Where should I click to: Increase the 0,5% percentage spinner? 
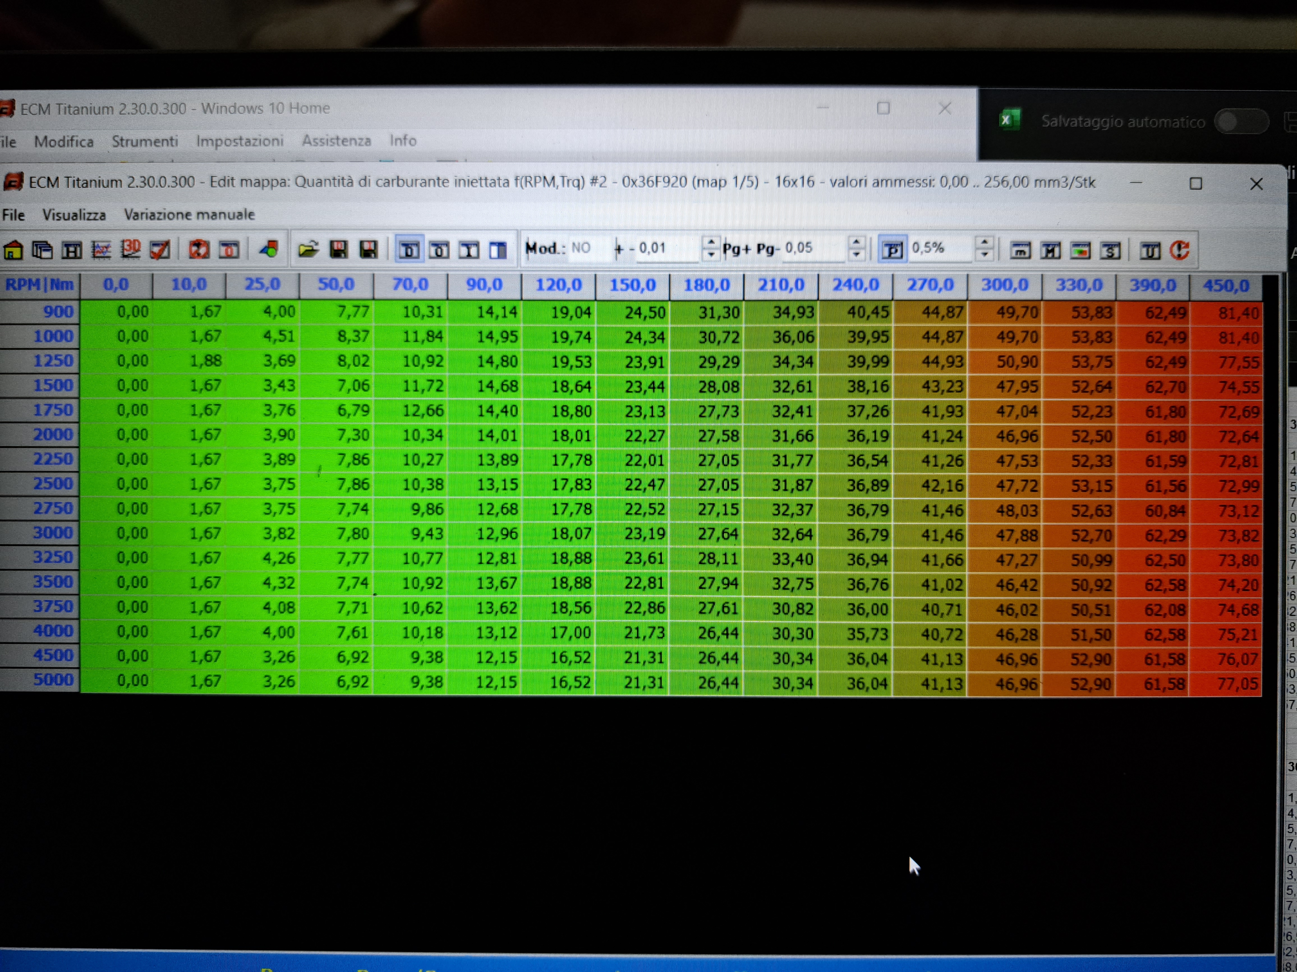[985, 242]
